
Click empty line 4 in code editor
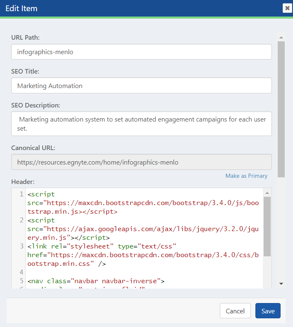click(144, 272)
